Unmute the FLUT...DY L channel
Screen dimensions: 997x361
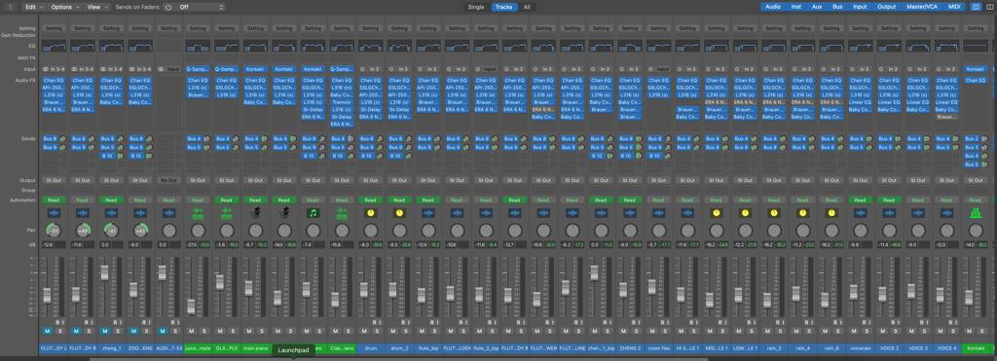[x=47, y=331]
